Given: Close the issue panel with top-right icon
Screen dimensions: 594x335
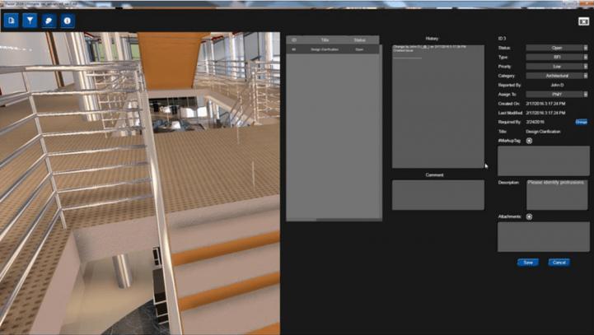Looking at the screenshot, I should [583, 21].
